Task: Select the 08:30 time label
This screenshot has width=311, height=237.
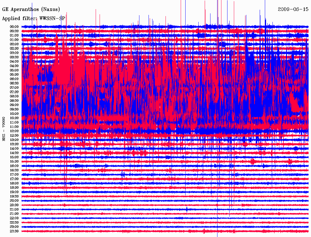Action: (14, 101)
